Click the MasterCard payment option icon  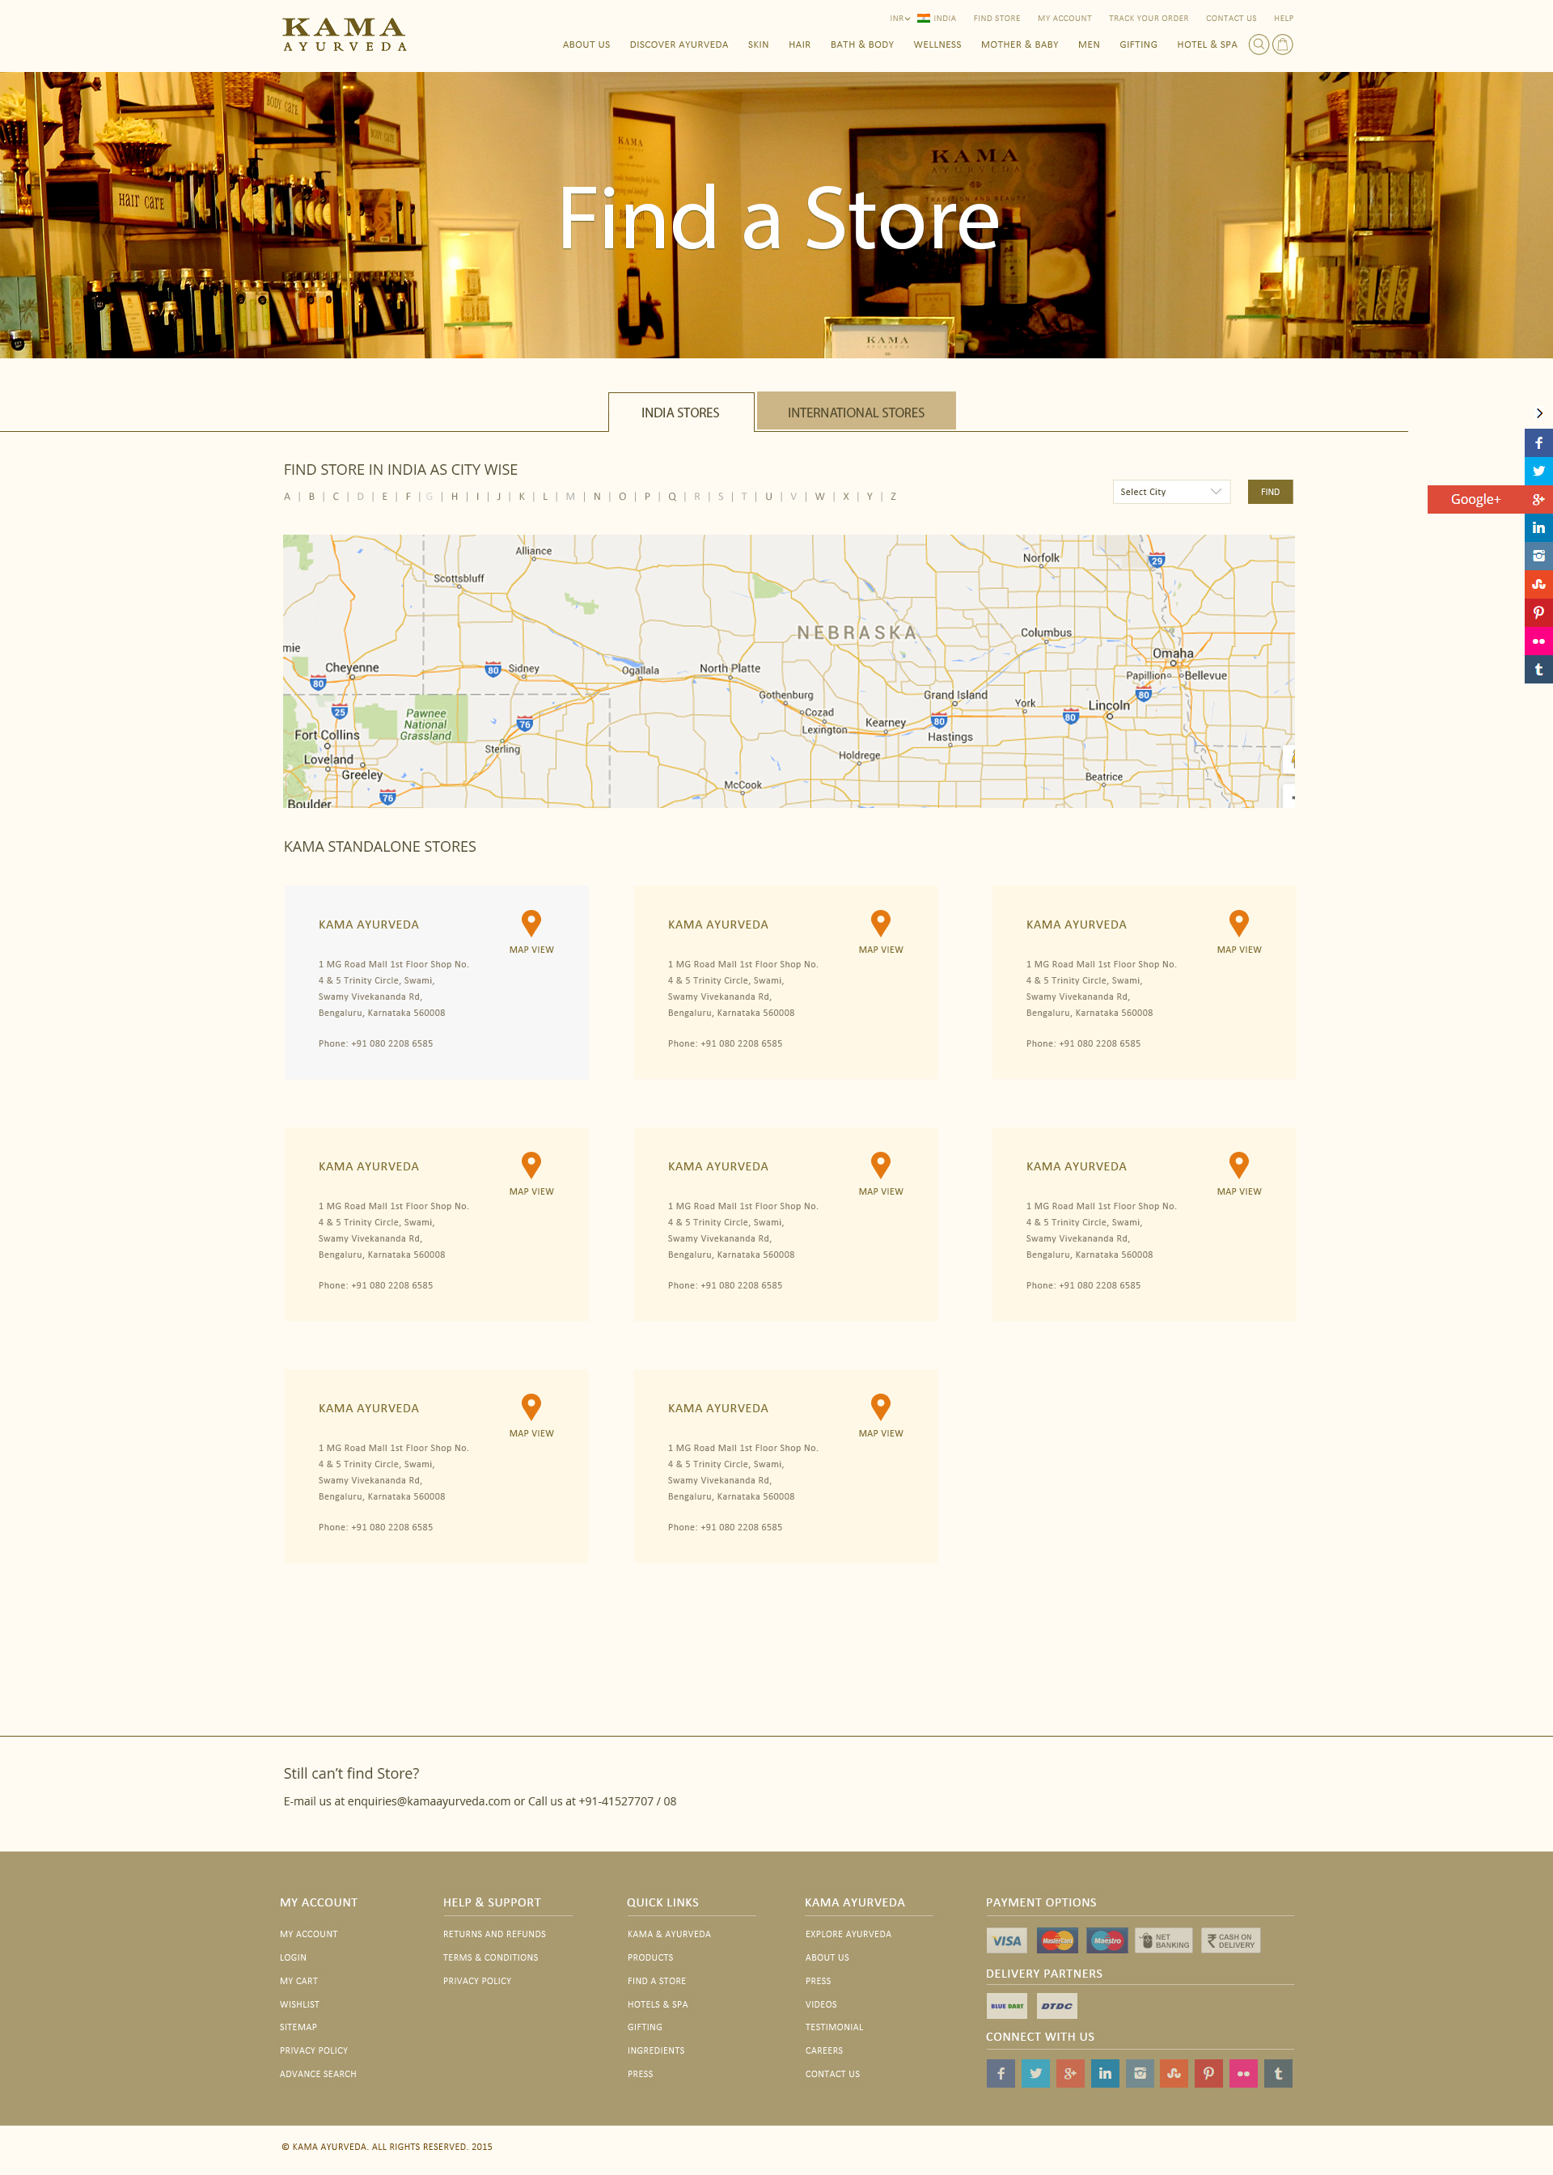tap(1056, 1940)
